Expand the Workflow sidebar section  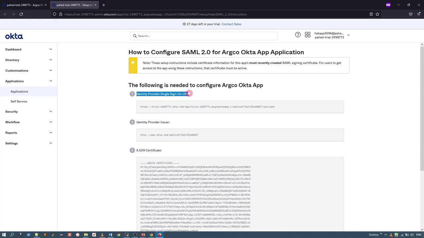coord(28,122)
